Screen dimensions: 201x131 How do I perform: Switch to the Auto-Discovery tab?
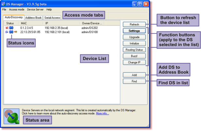pos(14,17)
